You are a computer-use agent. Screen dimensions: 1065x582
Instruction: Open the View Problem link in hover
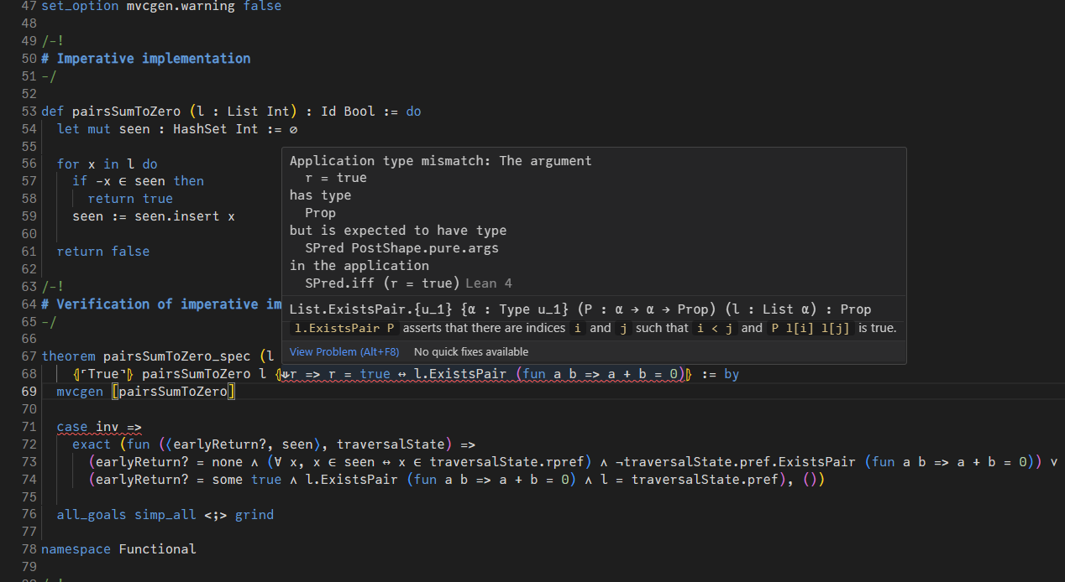[x=344, y=352]
